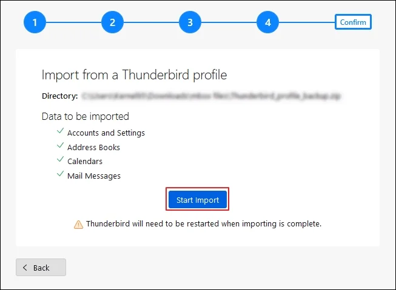Jump to wizard step 2

pos(112,22)
